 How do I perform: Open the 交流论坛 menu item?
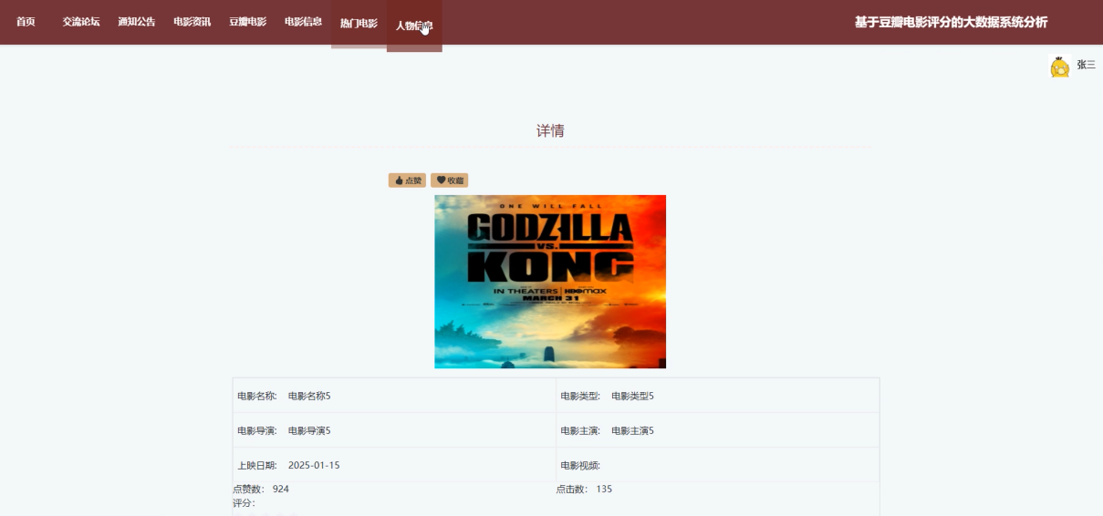(81, 22)
